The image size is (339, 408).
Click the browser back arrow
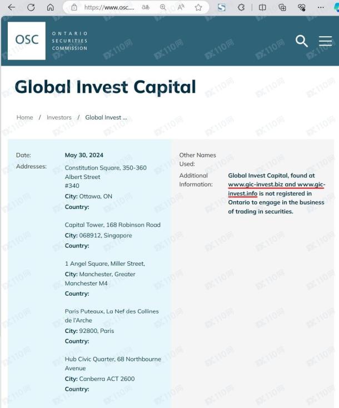12,7
